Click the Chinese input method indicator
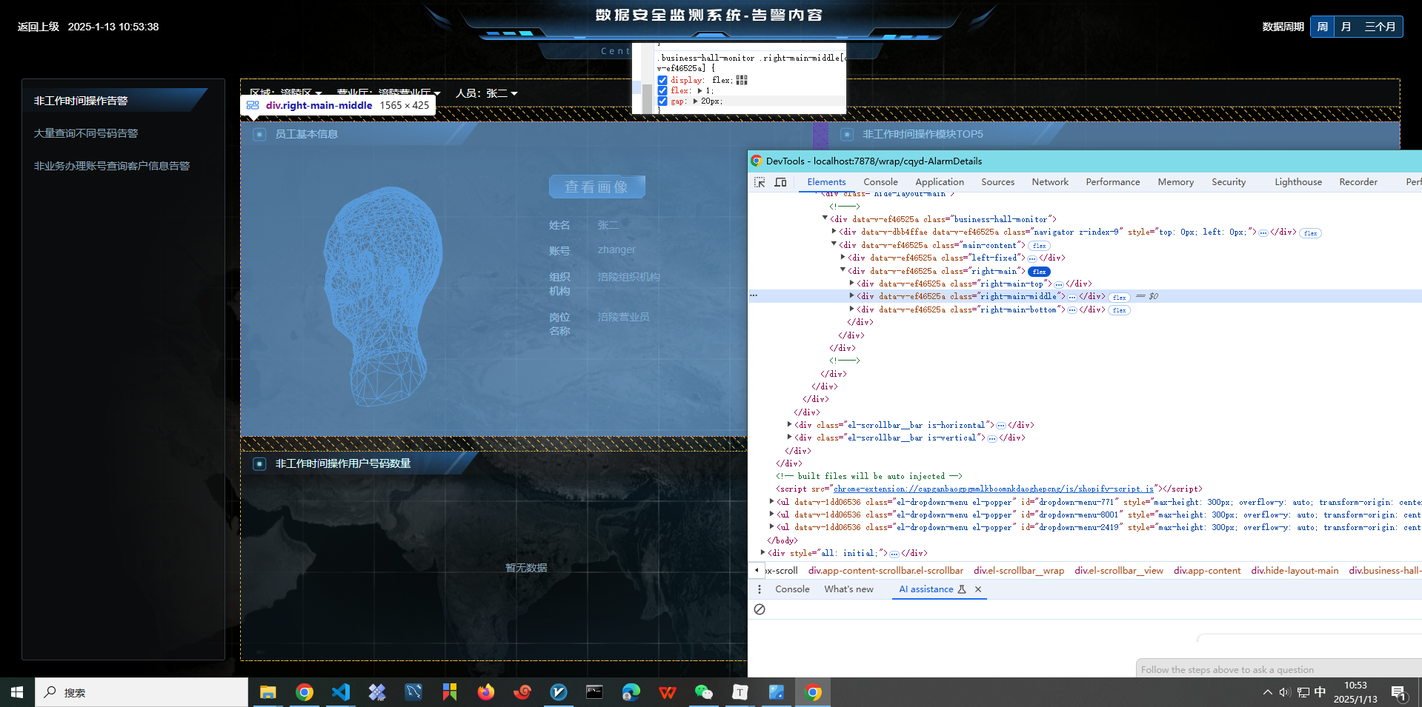Image resolution: width=1422 pixels, height=707 pixels. tap(1320, 693)
